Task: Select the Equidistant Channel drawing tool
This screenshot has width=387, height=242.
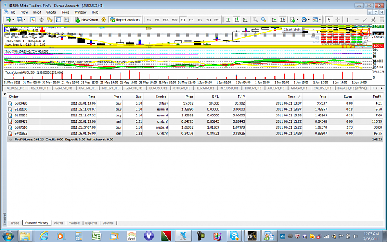Action: coord(373,20)
